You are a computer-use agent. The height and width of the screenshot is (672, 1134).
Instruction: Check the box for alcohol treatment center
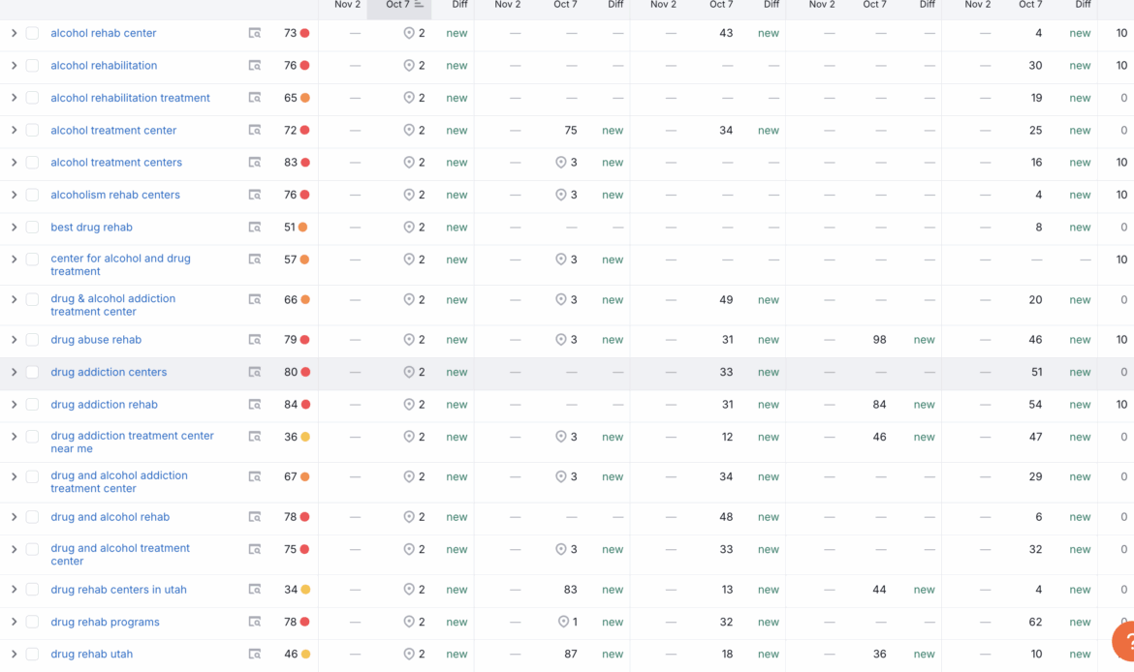point(32,131)
